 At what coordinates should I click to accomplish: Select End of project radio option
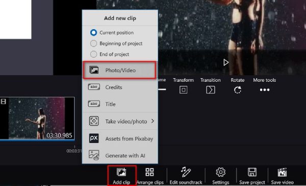(x=93, y=54)
